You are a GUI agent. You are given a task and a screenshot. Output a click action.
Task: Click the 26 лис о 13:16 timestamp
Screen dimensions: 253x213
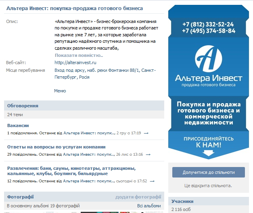click(130, 155)
